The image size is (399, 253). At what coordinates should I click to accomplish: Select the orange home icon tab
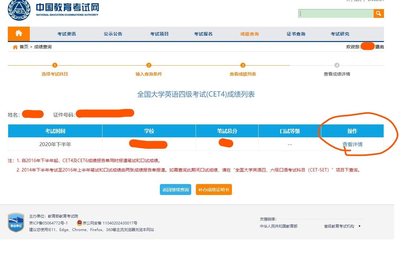[18, 34]
